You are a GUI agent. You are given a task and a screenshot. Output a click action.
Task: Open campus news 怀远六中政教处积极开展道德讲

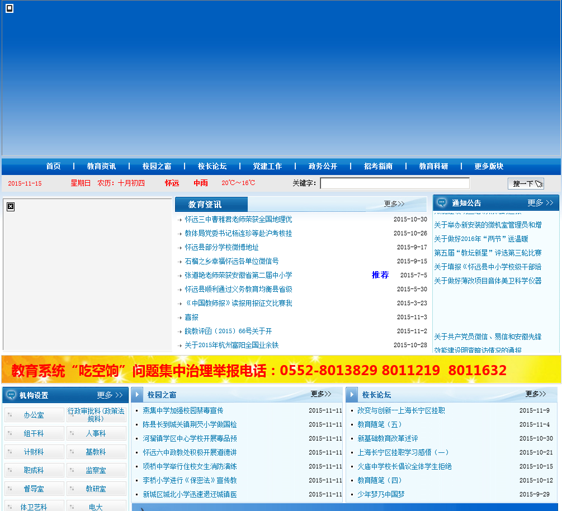190,452
